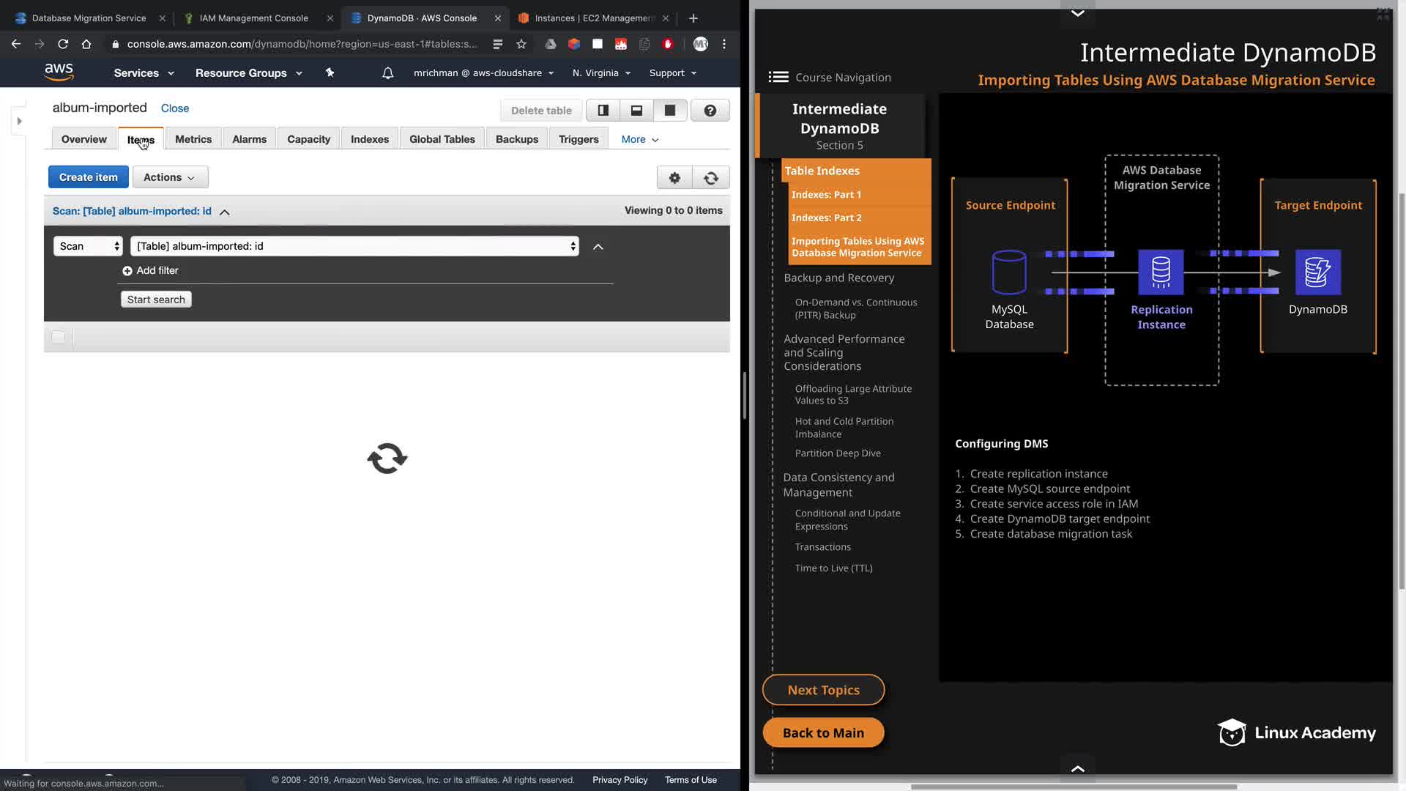Open the help question mark icon

[710, 111]
